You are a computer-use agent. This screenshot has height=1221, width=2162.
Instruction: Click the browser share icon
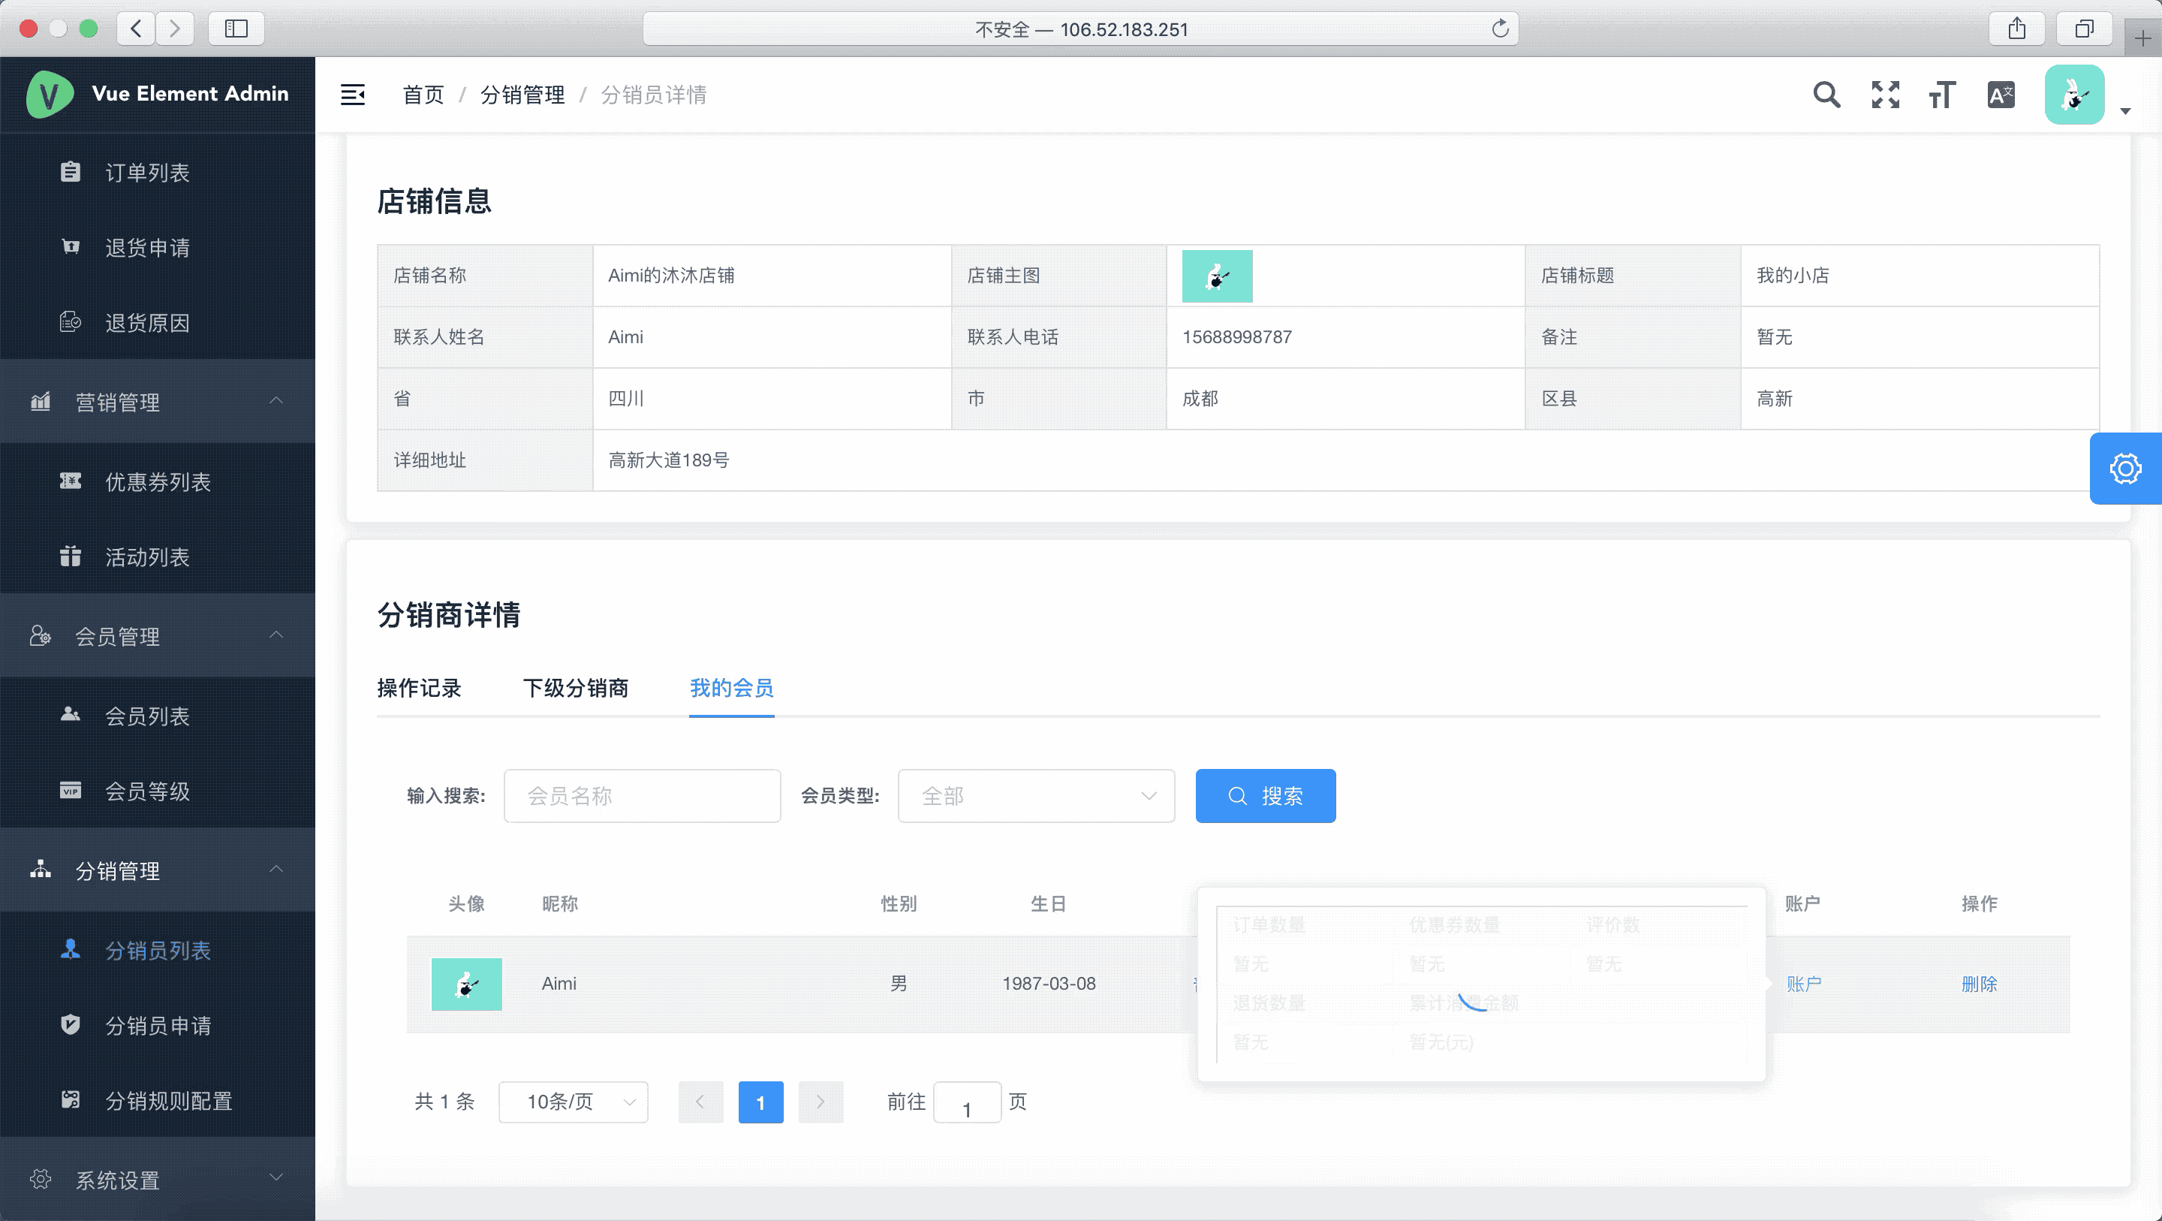[2017, 29]
